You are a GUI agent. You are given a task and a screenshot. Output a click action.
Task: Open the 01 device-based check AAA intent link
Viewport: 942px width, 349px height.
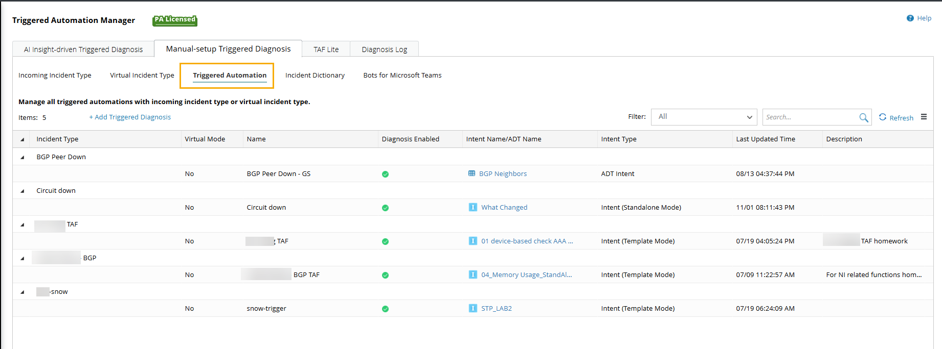527,241
